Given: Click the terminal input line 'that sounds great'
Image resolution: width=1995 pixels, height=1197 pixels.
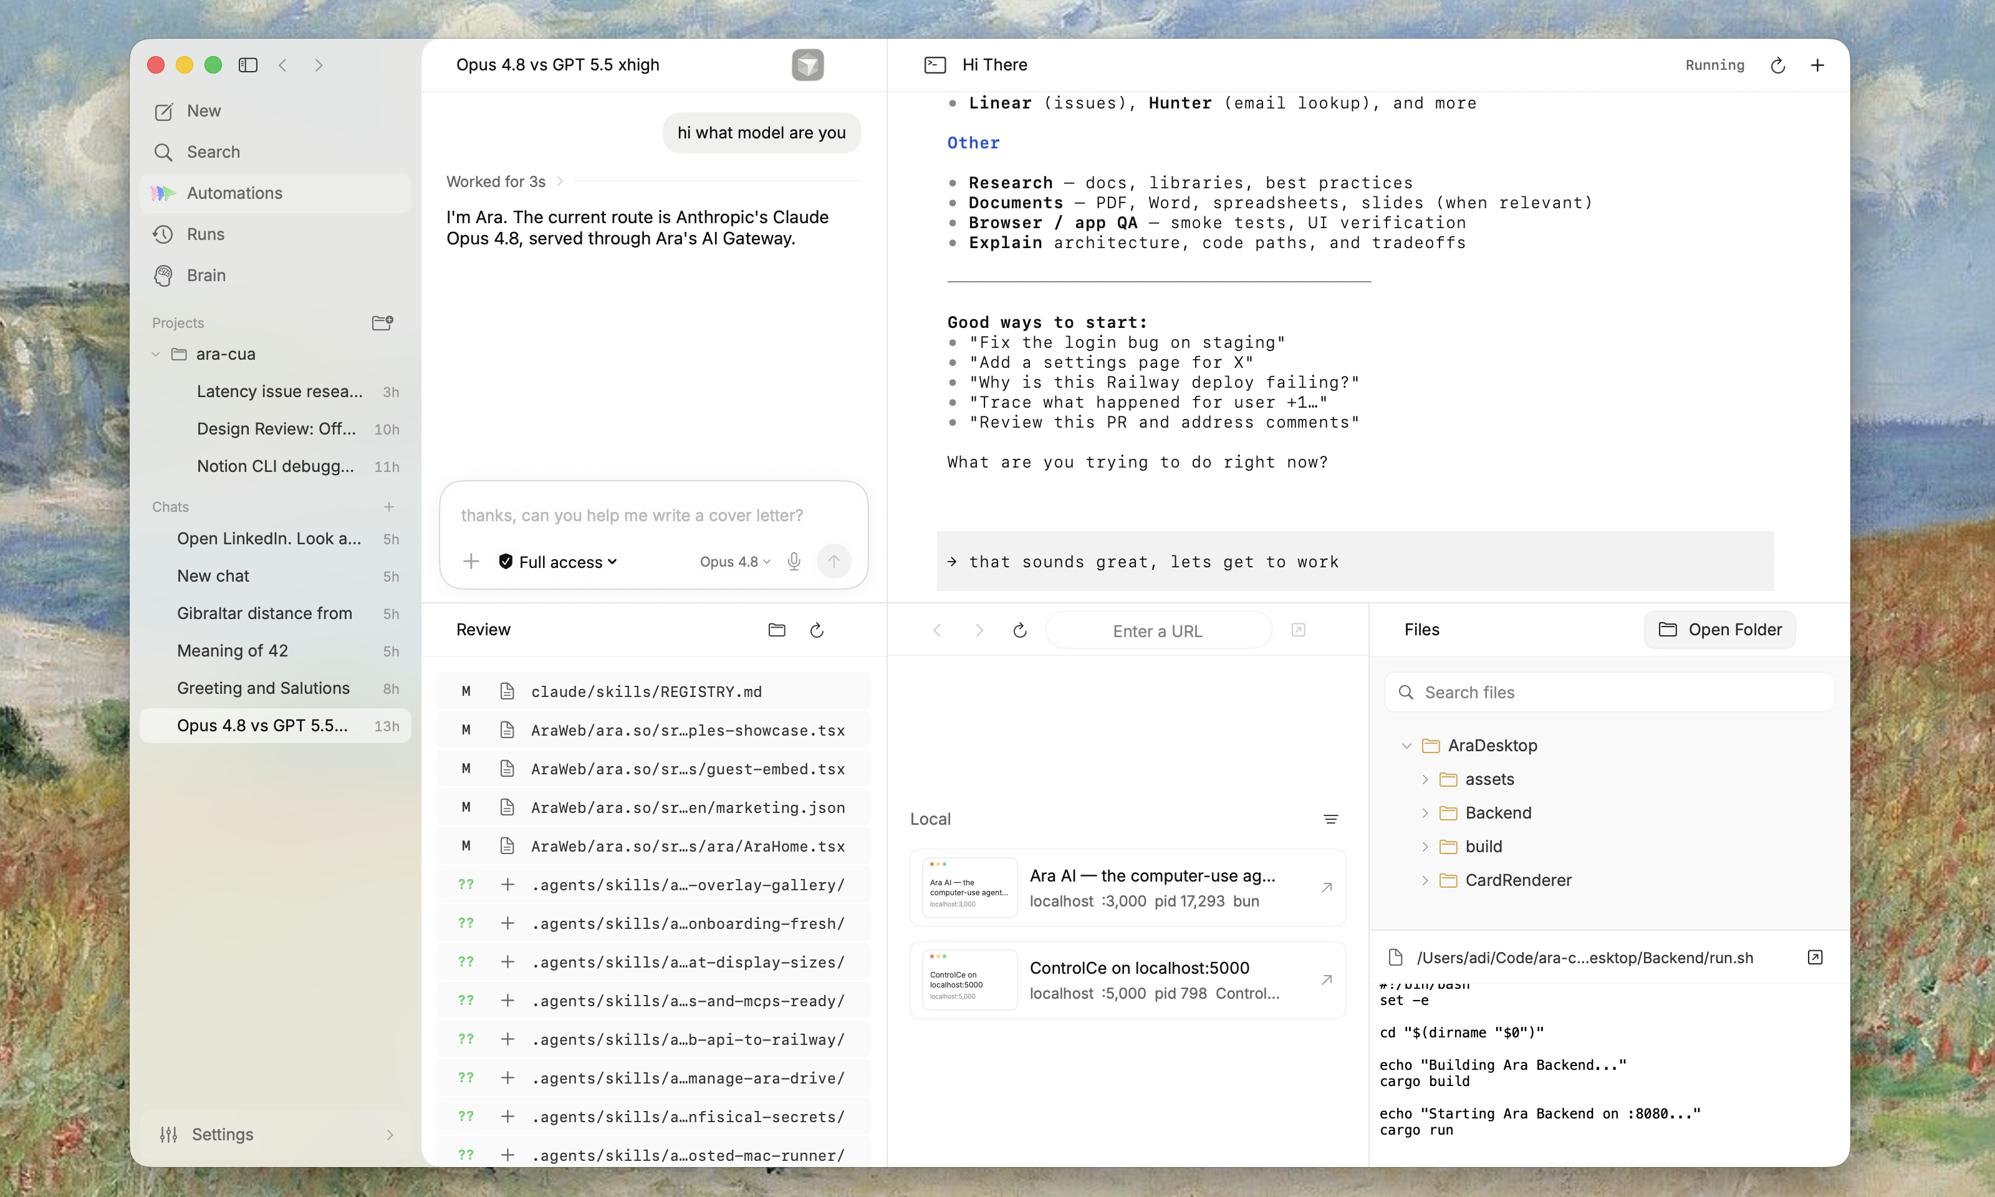Looking at the screenshot, I should click(1355, 561).
